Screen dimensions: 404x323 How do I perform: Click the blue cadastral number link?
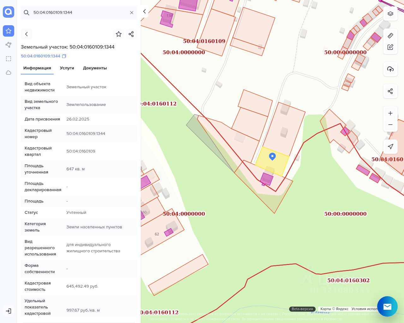pos(40,56)
